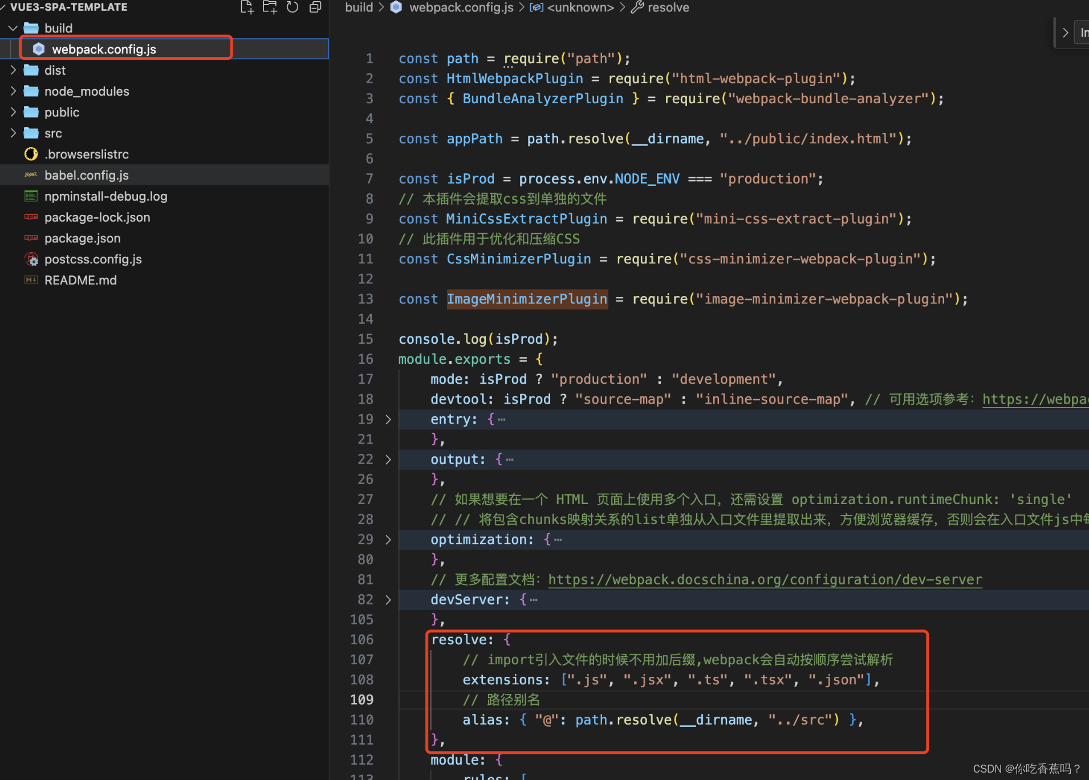Click the <unknown> breadcrumb segment
The height and width of the screenshot is (780, 1089).
click(x=580, y=7)
